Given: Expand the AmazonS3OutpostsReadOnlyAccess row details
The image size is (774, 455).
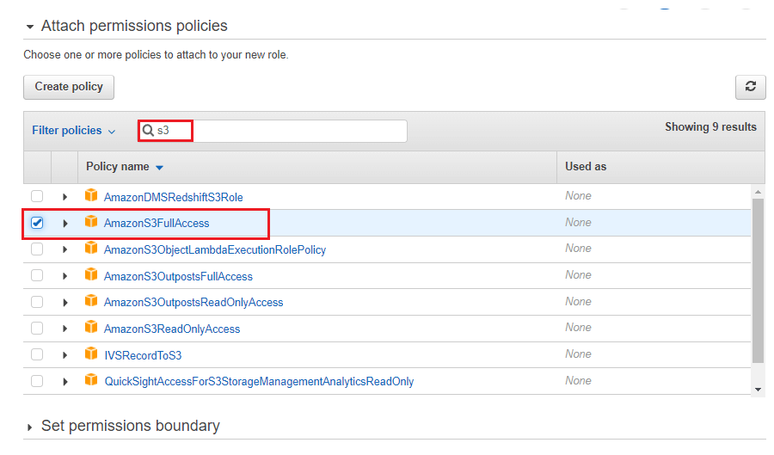Looking at the screenshot, I should [64, 303].
